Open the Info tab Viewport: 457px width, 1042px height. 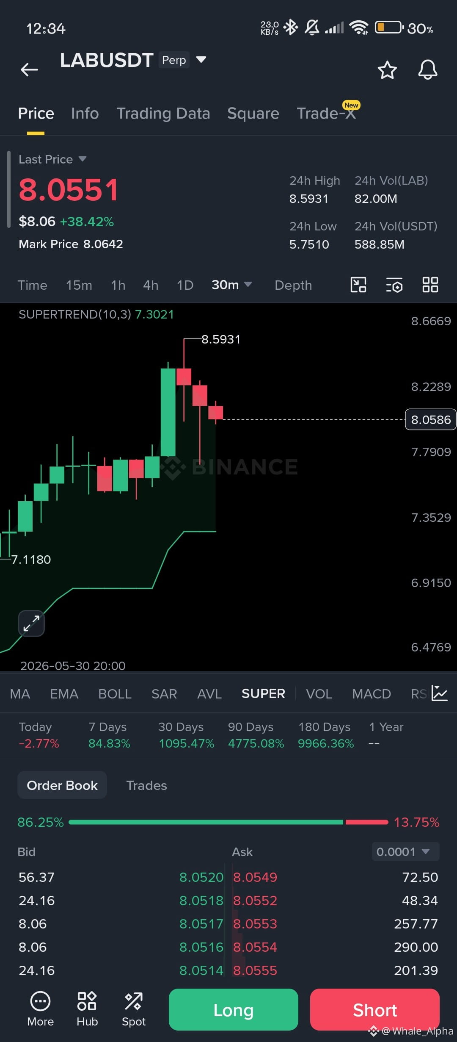tap(85, 114)
